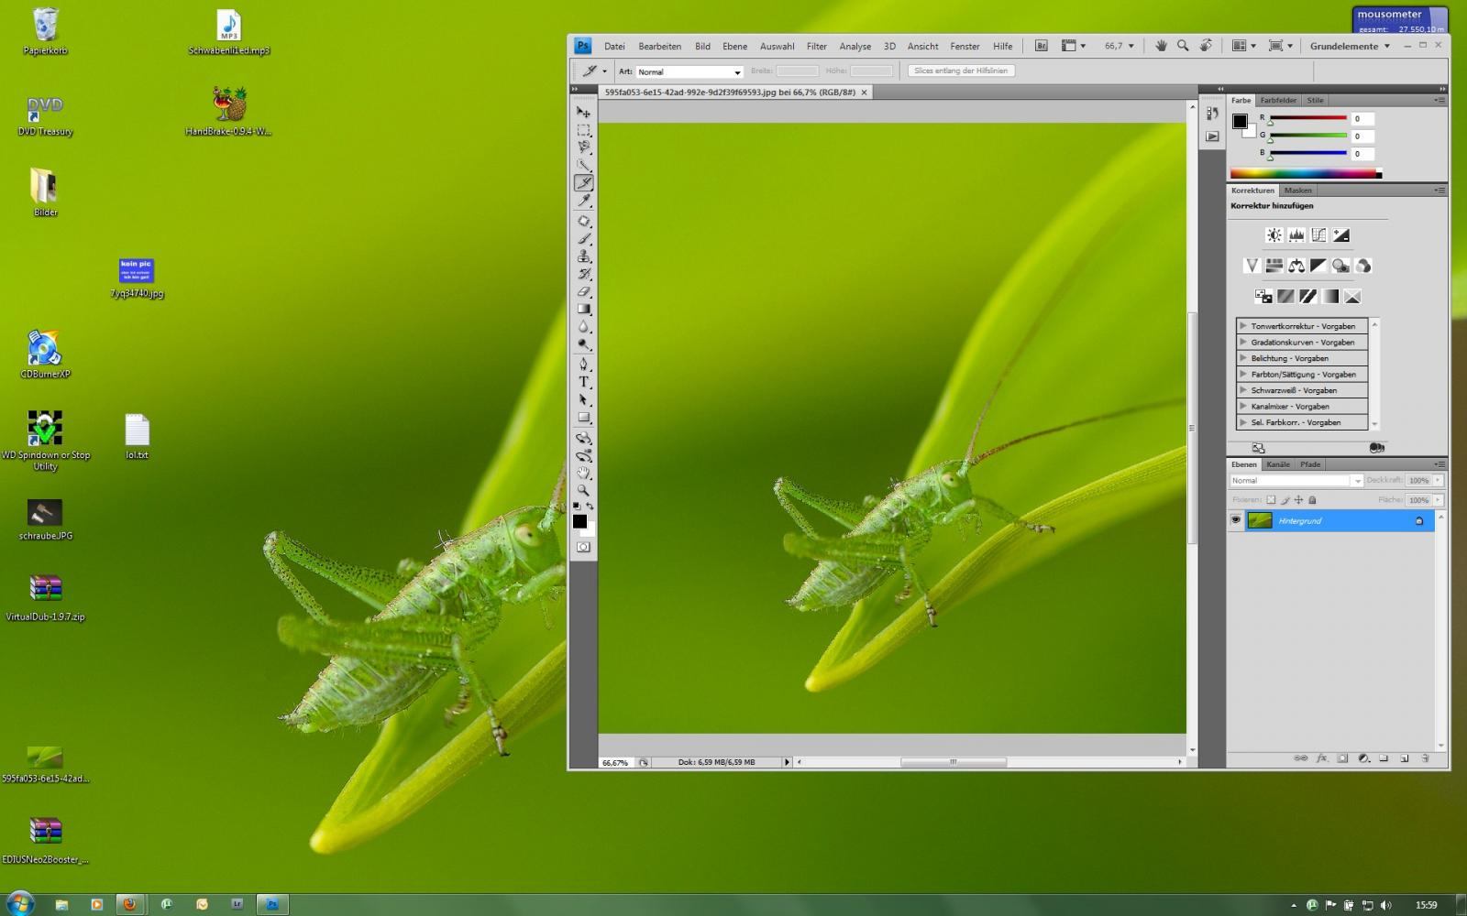
Task: Create a new layer group
Action: [1384, 758]
